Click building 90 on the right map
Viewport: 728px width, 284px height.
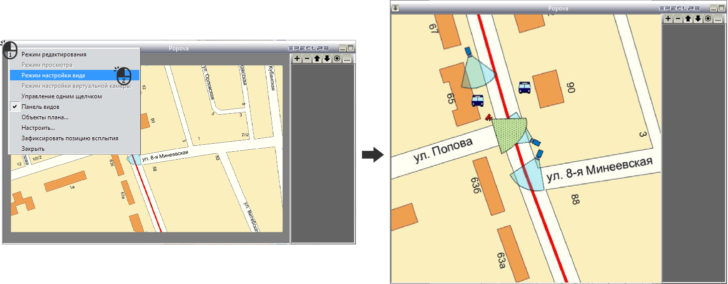(x=549, y=90)
